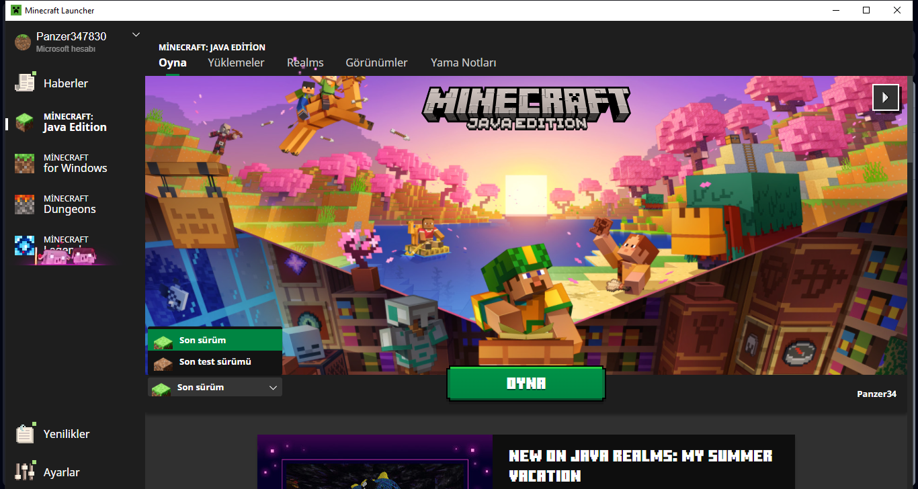
Task: Click the Panzer347830 profile avatar
Action: click(24, 42)
